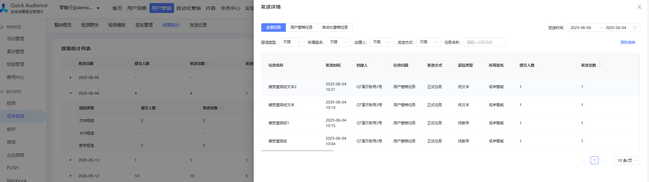Open the 10 条/页 page size dropdown
This screenshot has height=182, width=649.
pos(627,160)
